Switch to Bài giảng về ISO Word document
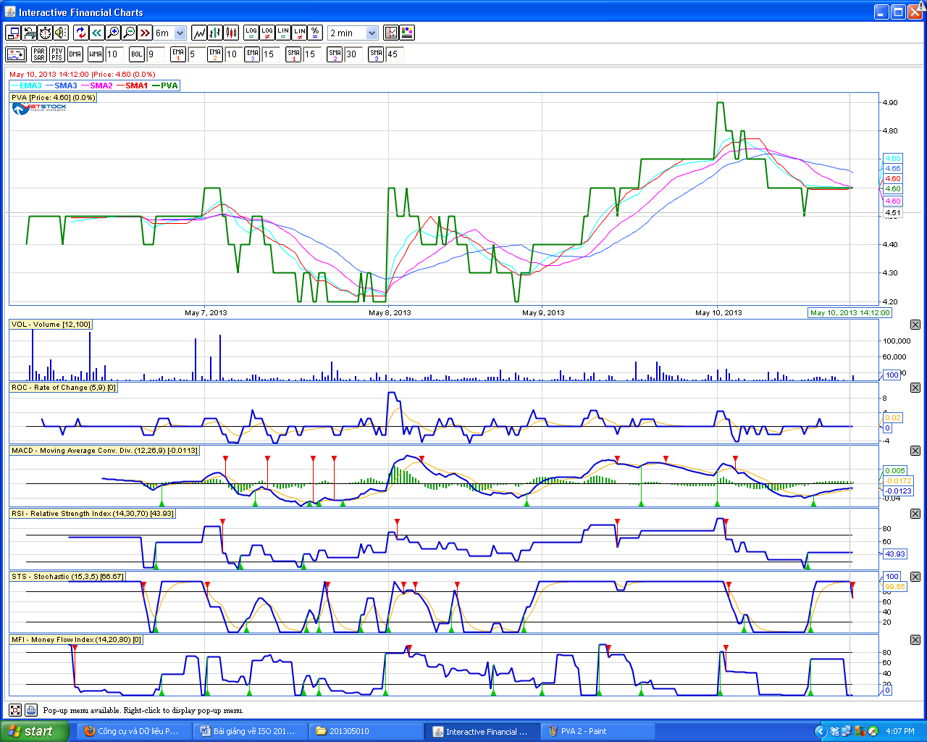This screenshot has width=927, height=742. 251,731
